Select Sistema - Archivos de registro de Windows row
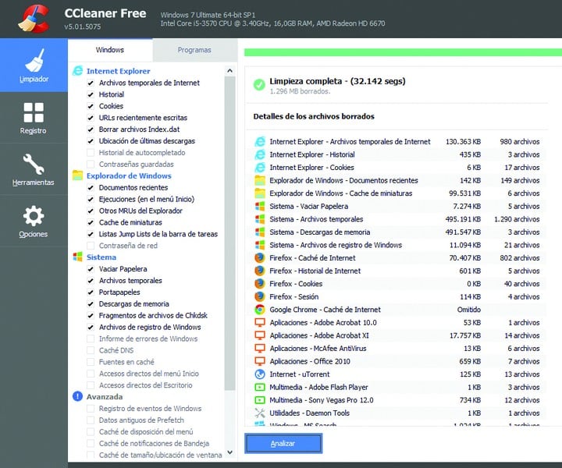The height and width of the screenshot is (468, 562). [x=397, y=245]
